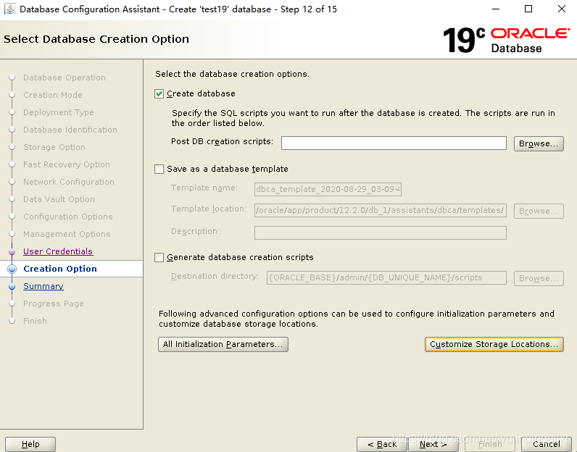Check Generate database creation scripts

pyautogui.click(x=159, y=257)
